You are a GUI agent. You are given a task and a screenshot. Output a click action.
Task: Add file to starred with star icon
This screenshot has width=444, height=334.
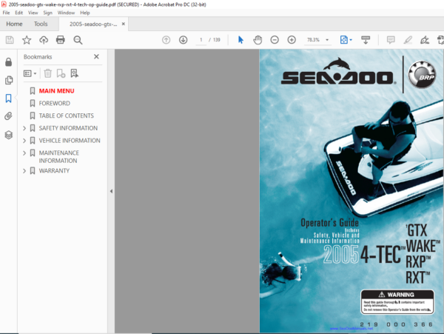(x=27, y=40)
